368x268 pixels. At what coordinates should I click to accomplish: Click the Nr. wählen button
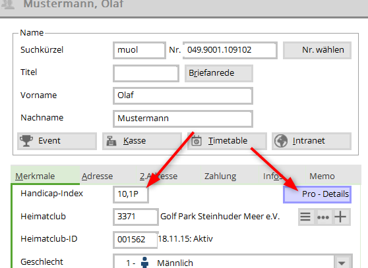tap(317, 50)
